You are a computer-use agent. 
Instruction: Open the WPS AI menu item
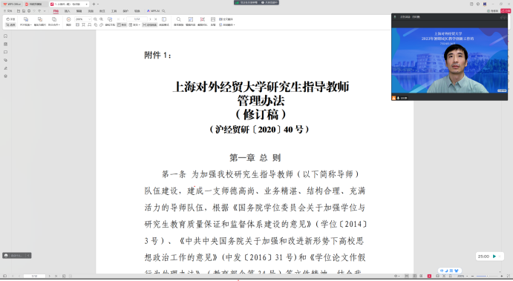point(154,11)
